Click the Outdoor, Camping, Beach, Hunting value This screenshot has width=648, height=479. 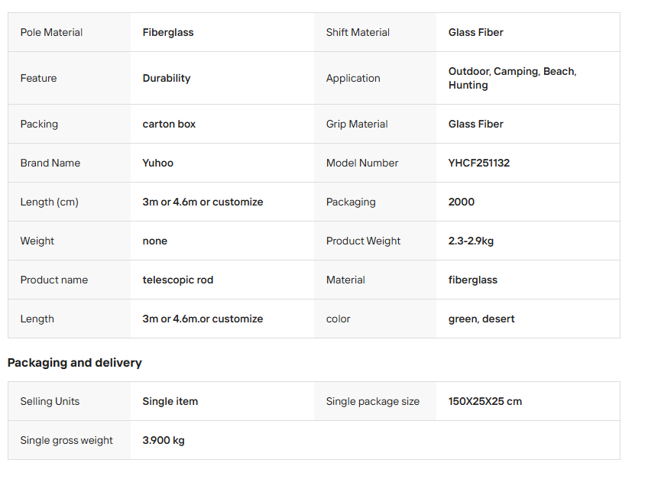[x=512, y=78]
